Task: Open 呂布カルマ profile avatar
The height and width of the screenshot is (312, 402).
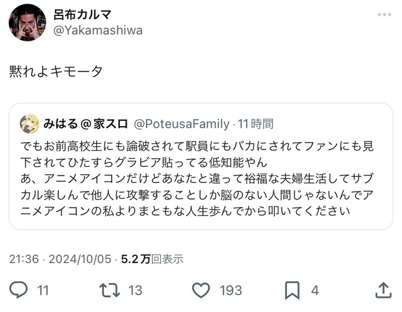Action: pos(27,22)
